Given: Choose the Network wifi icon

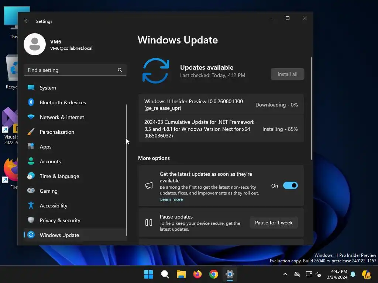Looking at the screenshot, I should tap(31, 117).
